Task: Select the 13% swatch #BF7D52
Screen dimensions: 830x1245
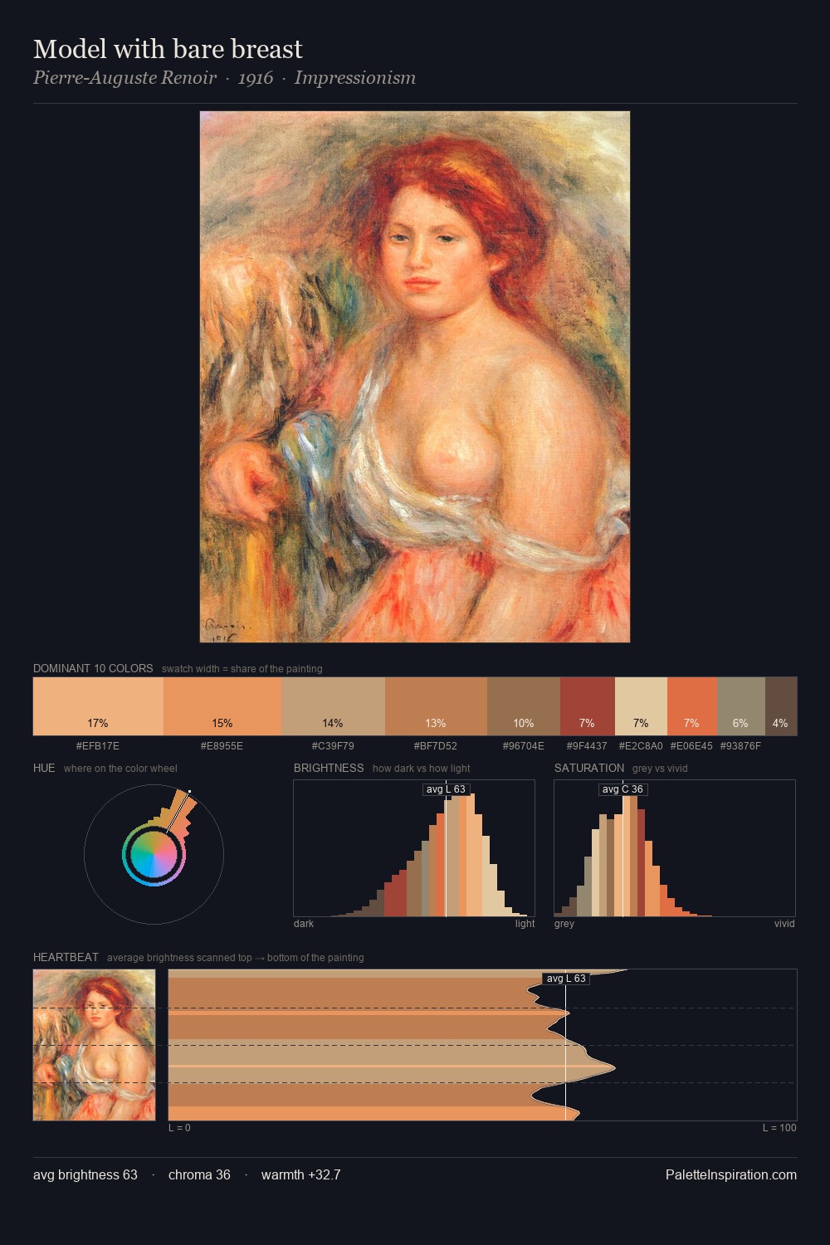Action: pos(436,706)
